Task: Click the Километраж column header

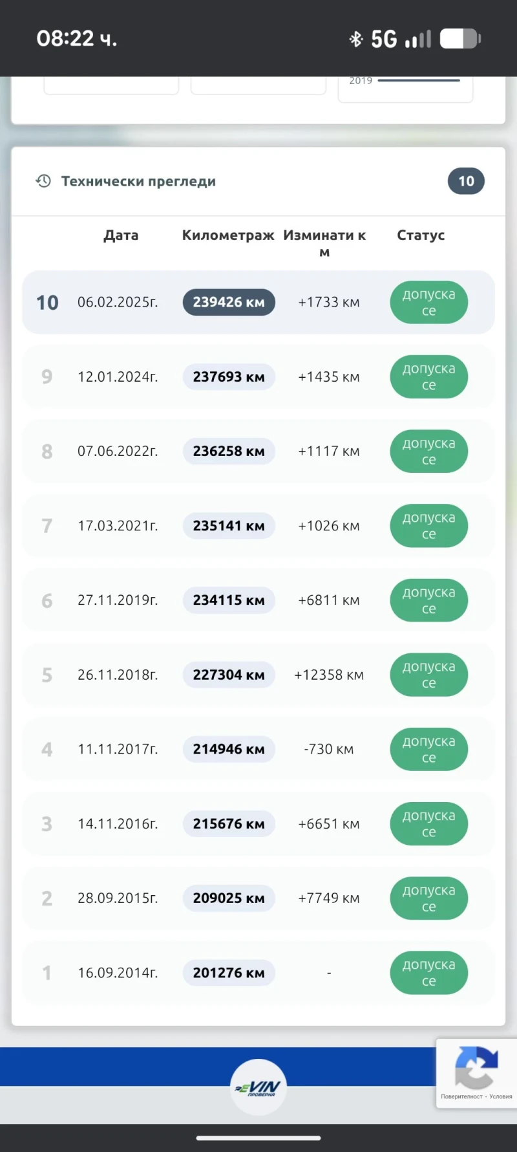Action: click(228, 235)
